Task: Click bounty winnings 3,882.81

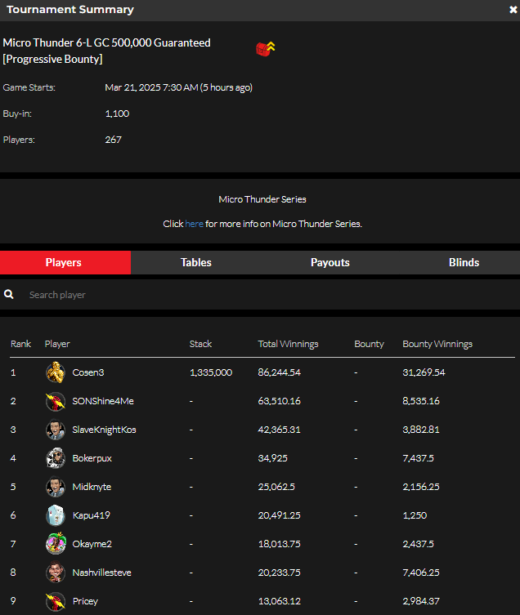Action: [421, 430]
